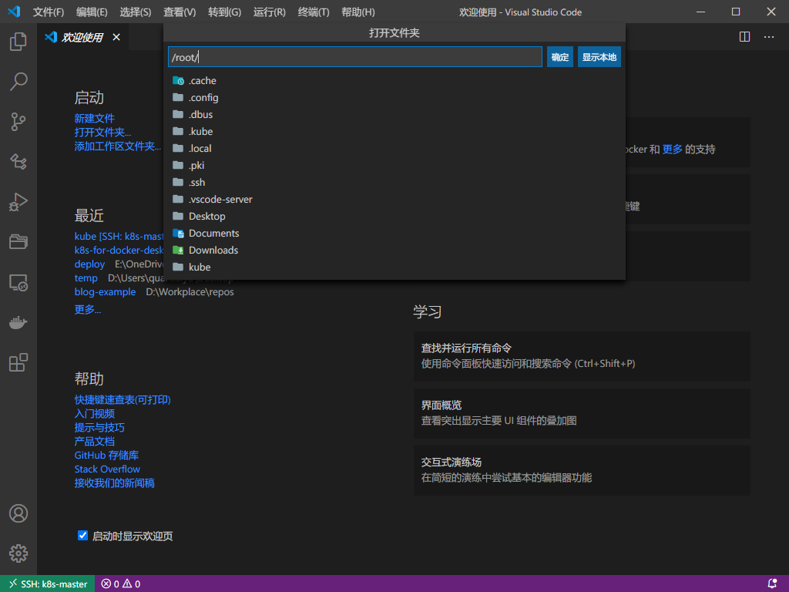Open the GitHub 存储库 link
The height and width of the screenshot is (592, 789).
(x=106, y=455)
